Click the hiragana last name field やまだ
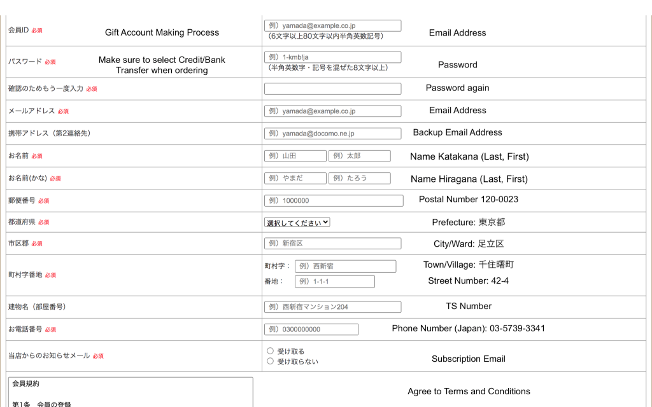652x407 pixels. click(x=295, y=178)
